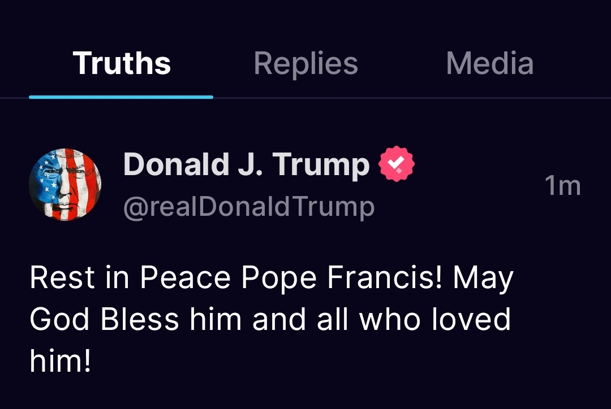Open the flag-painted profile avatar
611x409 pixels.
tap(65, 185)
